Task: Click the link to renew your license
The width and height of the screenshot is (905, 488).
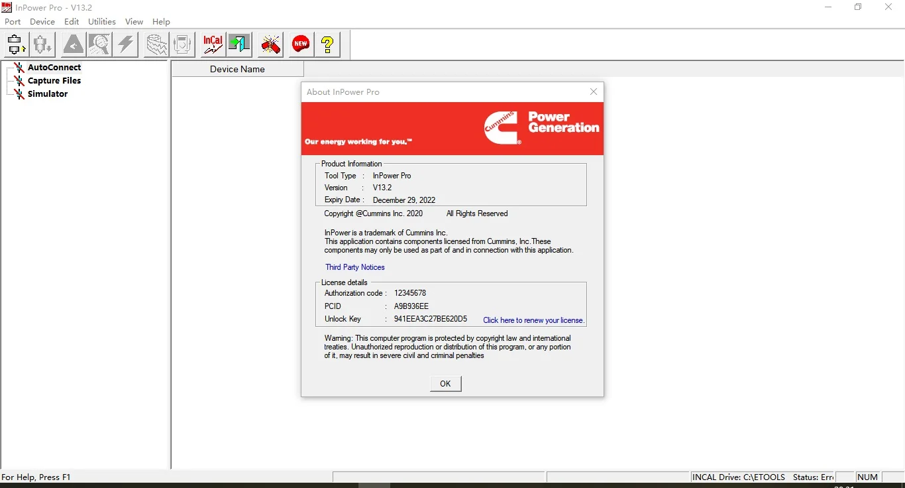Action: tap(532, 320)
